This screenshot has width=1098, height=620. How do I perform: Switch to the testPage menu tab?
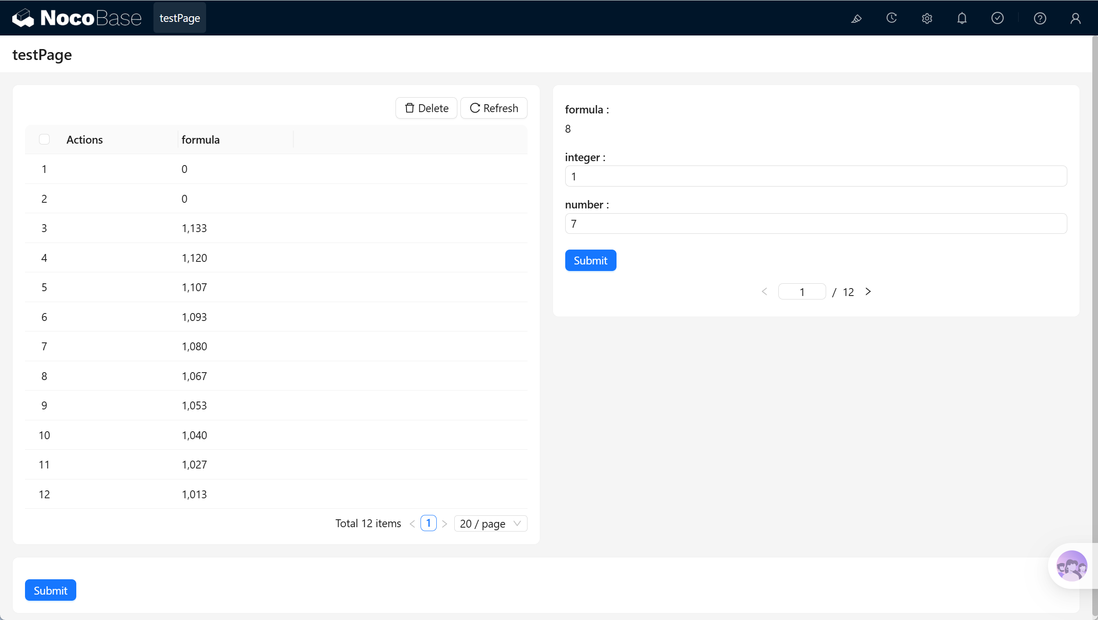[x=180, y=18]
